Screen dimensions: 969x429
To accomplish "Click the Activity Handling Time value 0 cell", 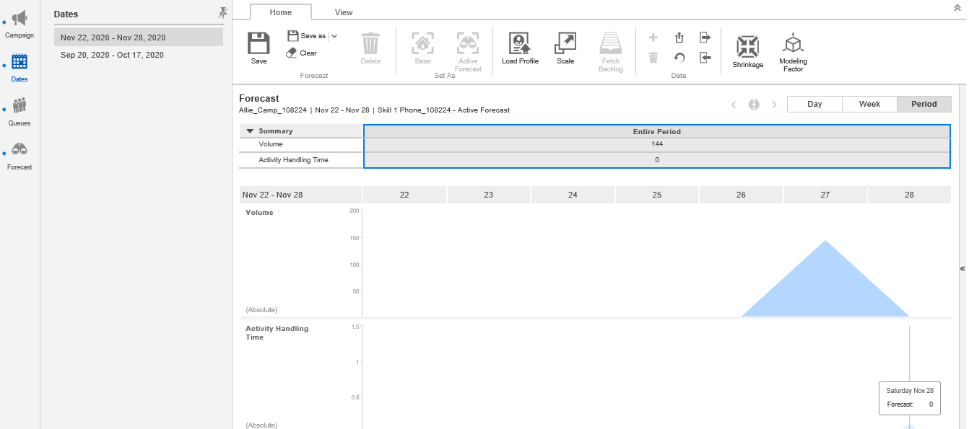I will 657,160.
